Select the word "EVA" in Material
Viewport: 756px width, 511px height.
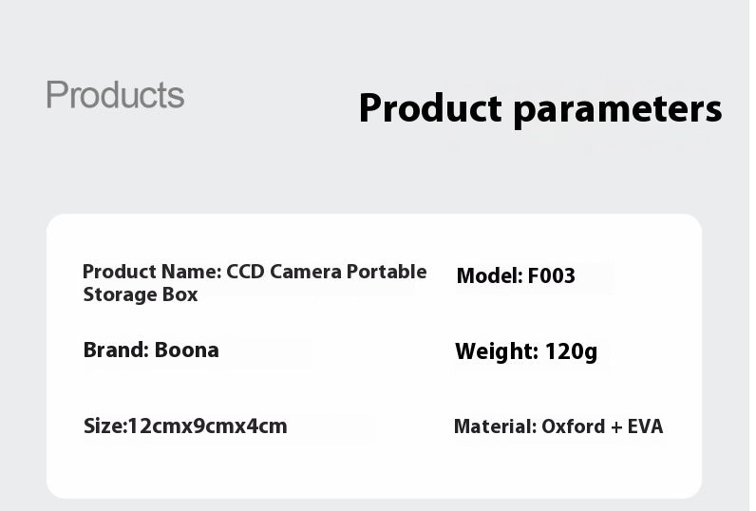tap(645, 426)
